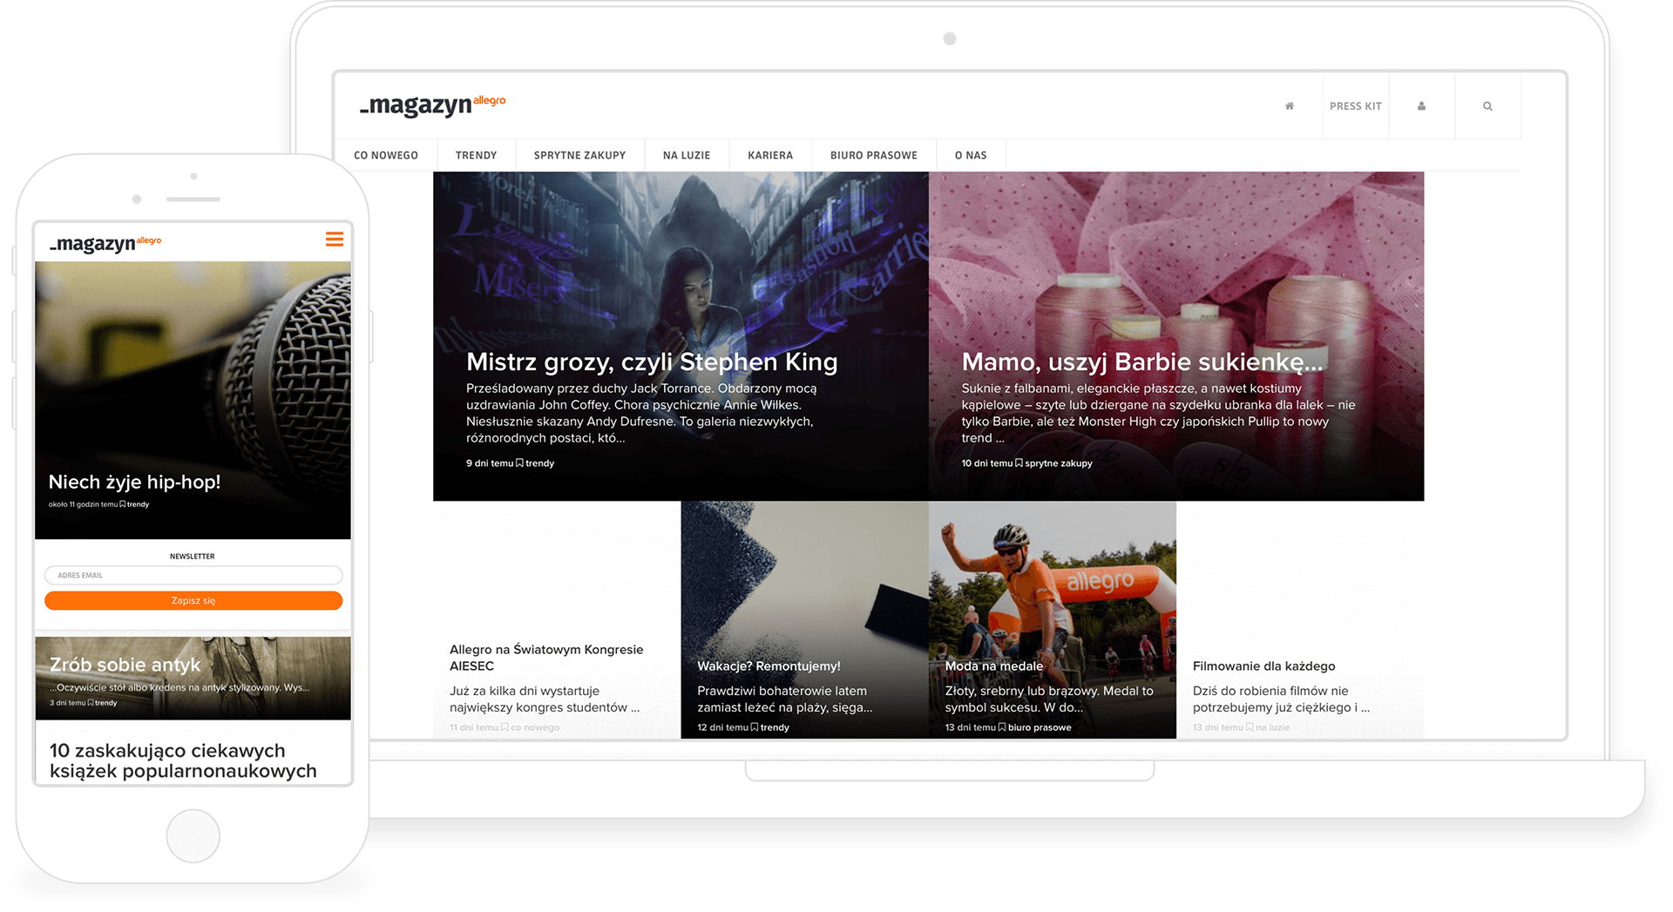Image resolution: width=1673 pixels, height=912 pixels.
Task: Click the home icon in header
Action: [x=1290, y=106]
